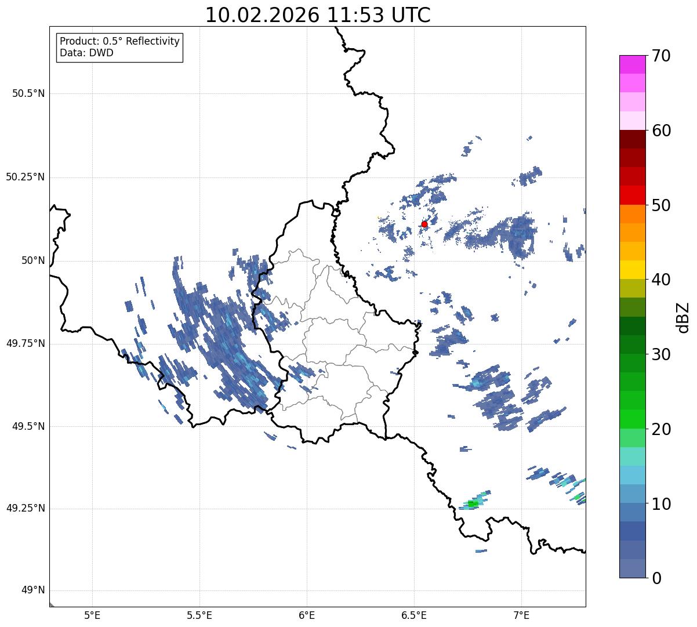Click the title '10.02.2026 11:53 UTC'
Viewport: 697px width, 627px height.
point(318,15)
